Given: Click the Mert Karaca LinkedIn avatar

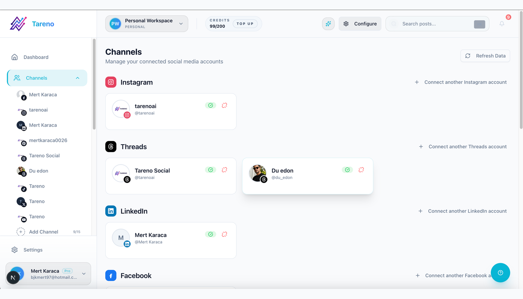Looking at the screenshot, I should [121, 238].
